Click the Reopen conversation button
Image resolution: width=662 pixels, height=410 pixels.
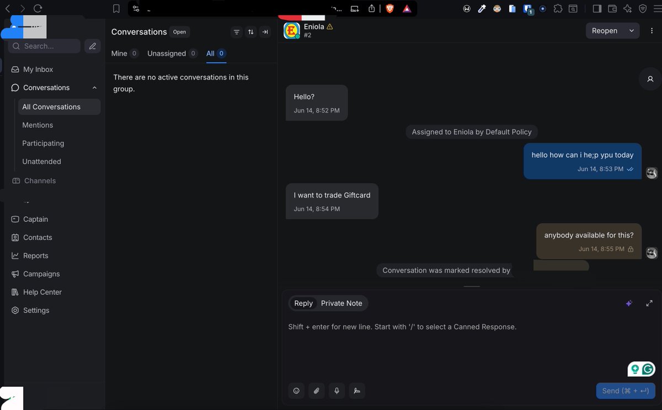pyautogui.click(x=605, y=31)
